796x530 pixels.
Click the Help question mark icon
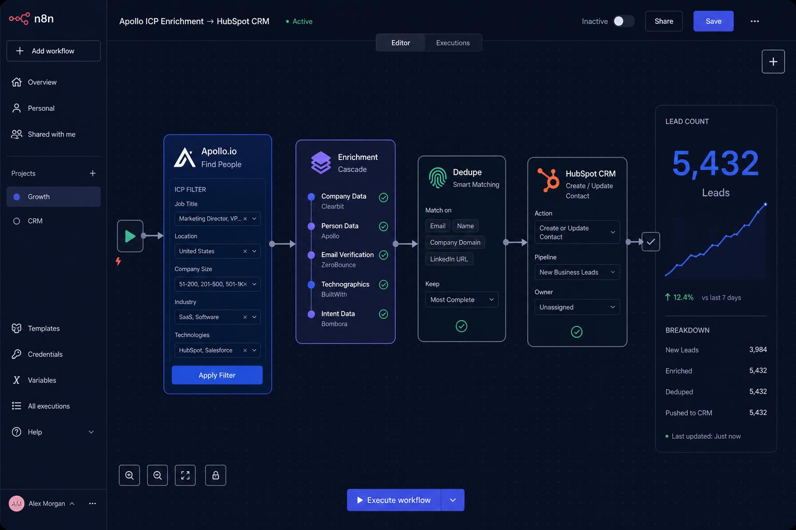[17, 432]
